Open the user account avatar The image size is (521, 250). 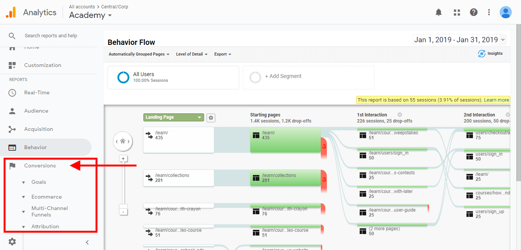pyautogui.click(x=505, y=13)
